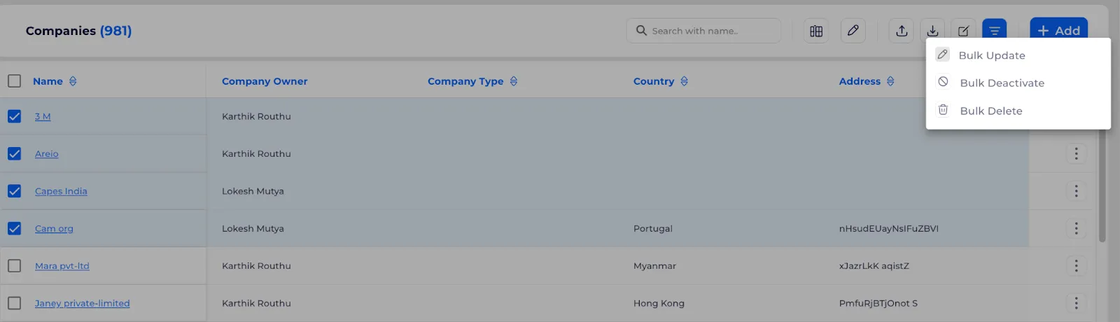The height and width of the screenshot is (322, 1120).
Task: Click the Search with name field
Action: pos(703,31)
